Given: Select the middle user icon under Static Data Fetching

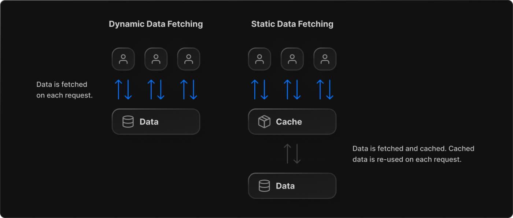Looking at the screenshot, I should (292, 59).
